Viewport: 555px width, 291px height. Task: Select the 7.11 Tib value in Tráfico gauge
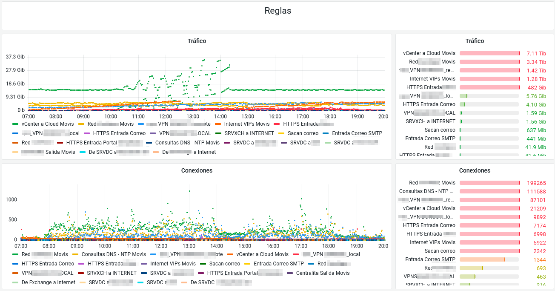pyautogui.click(x=536, y=53)
